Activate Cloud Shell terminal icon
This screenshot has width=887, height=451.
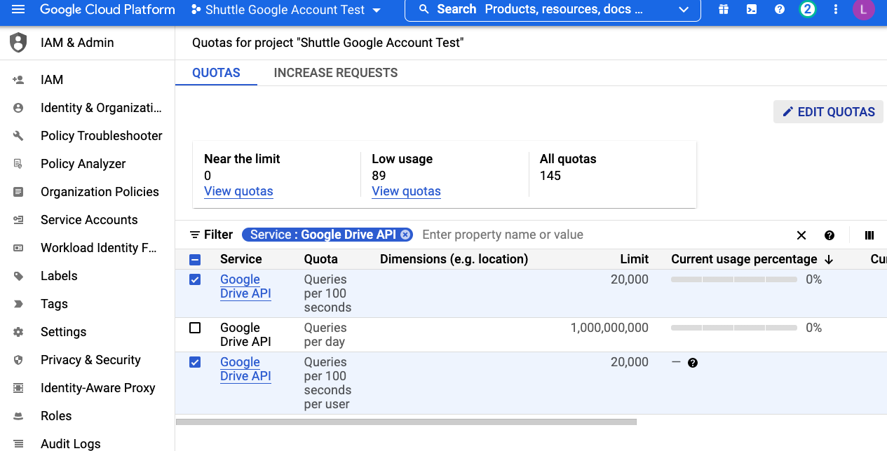pos(751,10)
